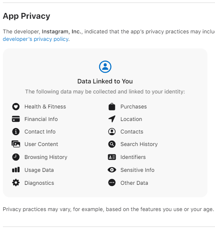
Task: Click the Identifiers ID card icon
Action: (x=112, y=157)
